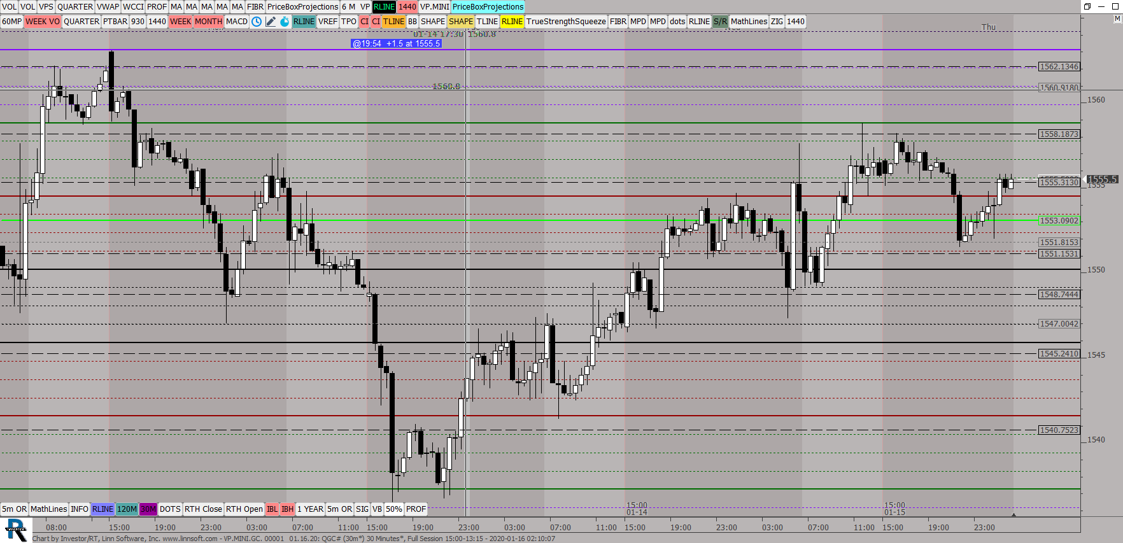
Task: Click the restore-down window icon
Action: (x=1087, y=6)
